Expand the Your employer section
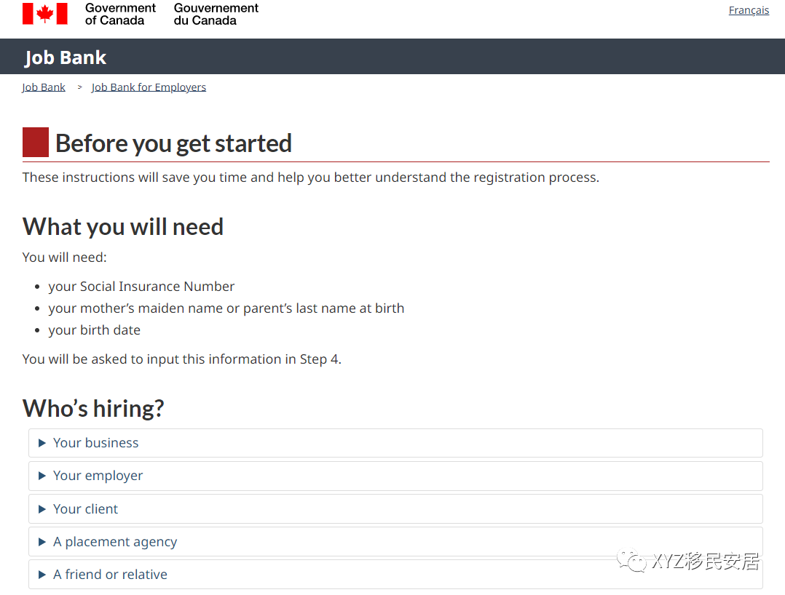This screenshot has height=595, width=785. [x=395, y=476]
